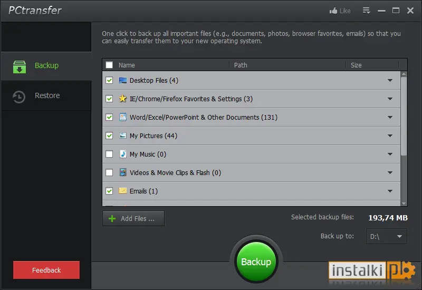
Task: Select IE/Chrome/Firefox Favorites & Settings (3) label
Action: [x=191, y=99]
